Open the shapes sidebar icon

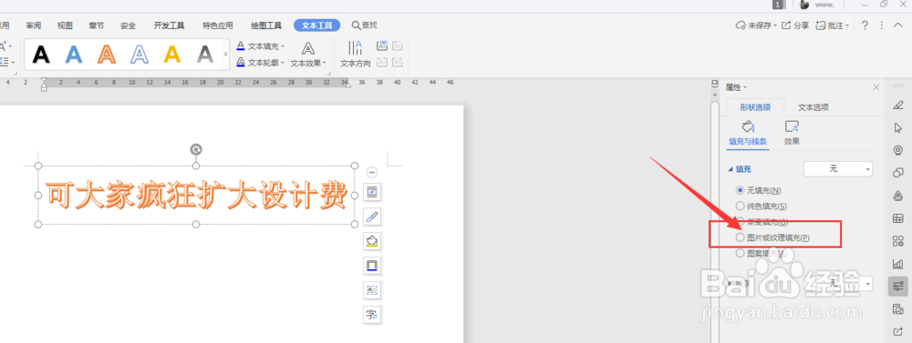click(x=898, y=173)
